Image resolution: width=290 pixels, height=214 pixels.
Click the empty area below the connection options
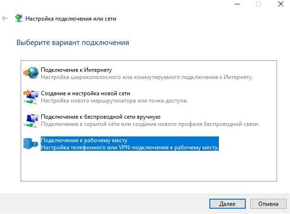click(149, 166)
